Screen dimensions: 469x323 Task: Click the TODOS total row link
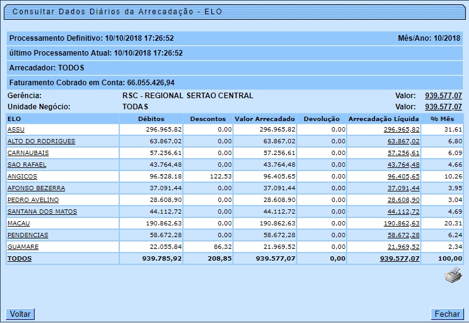coord(19,259)
